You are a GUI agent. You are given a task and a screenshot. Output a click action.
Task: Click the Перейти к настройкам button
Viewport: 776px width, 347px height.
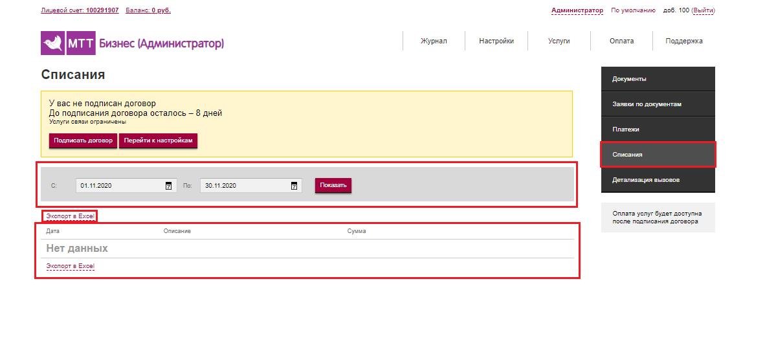159,140
